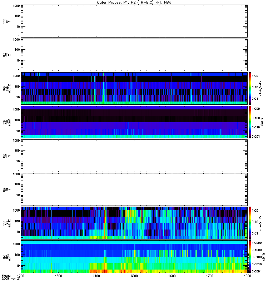Click '0.01' on thb edc12 color scale
Viewport: 268px width, 286px height.
pyautogui.click(x=255, y=99)
